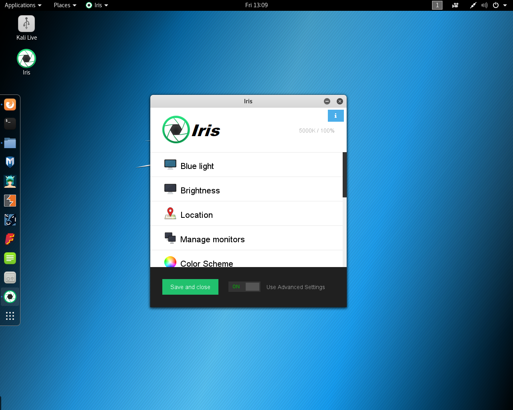Click the volume speaker icon in top bar

pyautogui.click(x=485, y=5)
